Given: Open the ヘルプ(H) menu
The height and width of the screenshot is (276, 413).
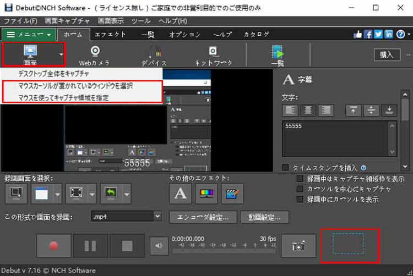Looking at the screenshot, I should [x=173, y=21].
